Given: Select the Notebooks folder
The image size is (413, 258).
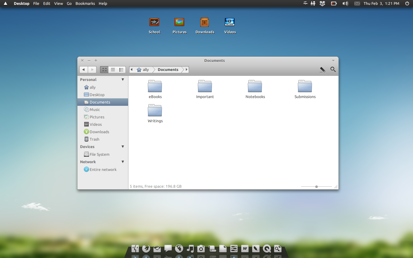Looking at the screenshot, I should 255,89.
